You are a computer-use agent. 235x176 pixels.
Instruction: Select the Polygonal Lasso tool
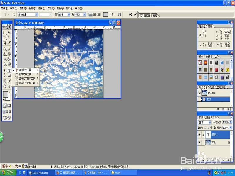tap(5, 38)
